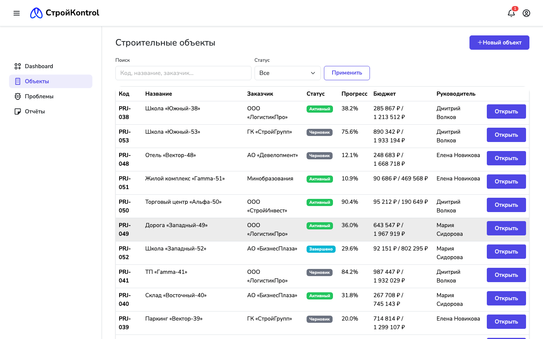Viewport: 543px width, 339px height.
Task: Go to Dashboard page
Action: [51, 66]
